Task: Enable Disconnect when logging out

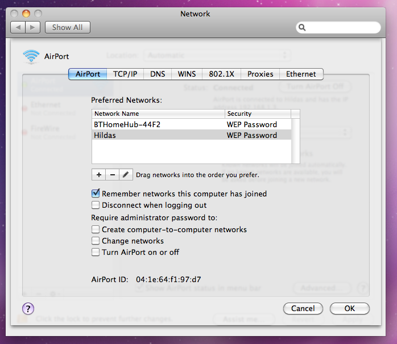Action: coord(96,205)
